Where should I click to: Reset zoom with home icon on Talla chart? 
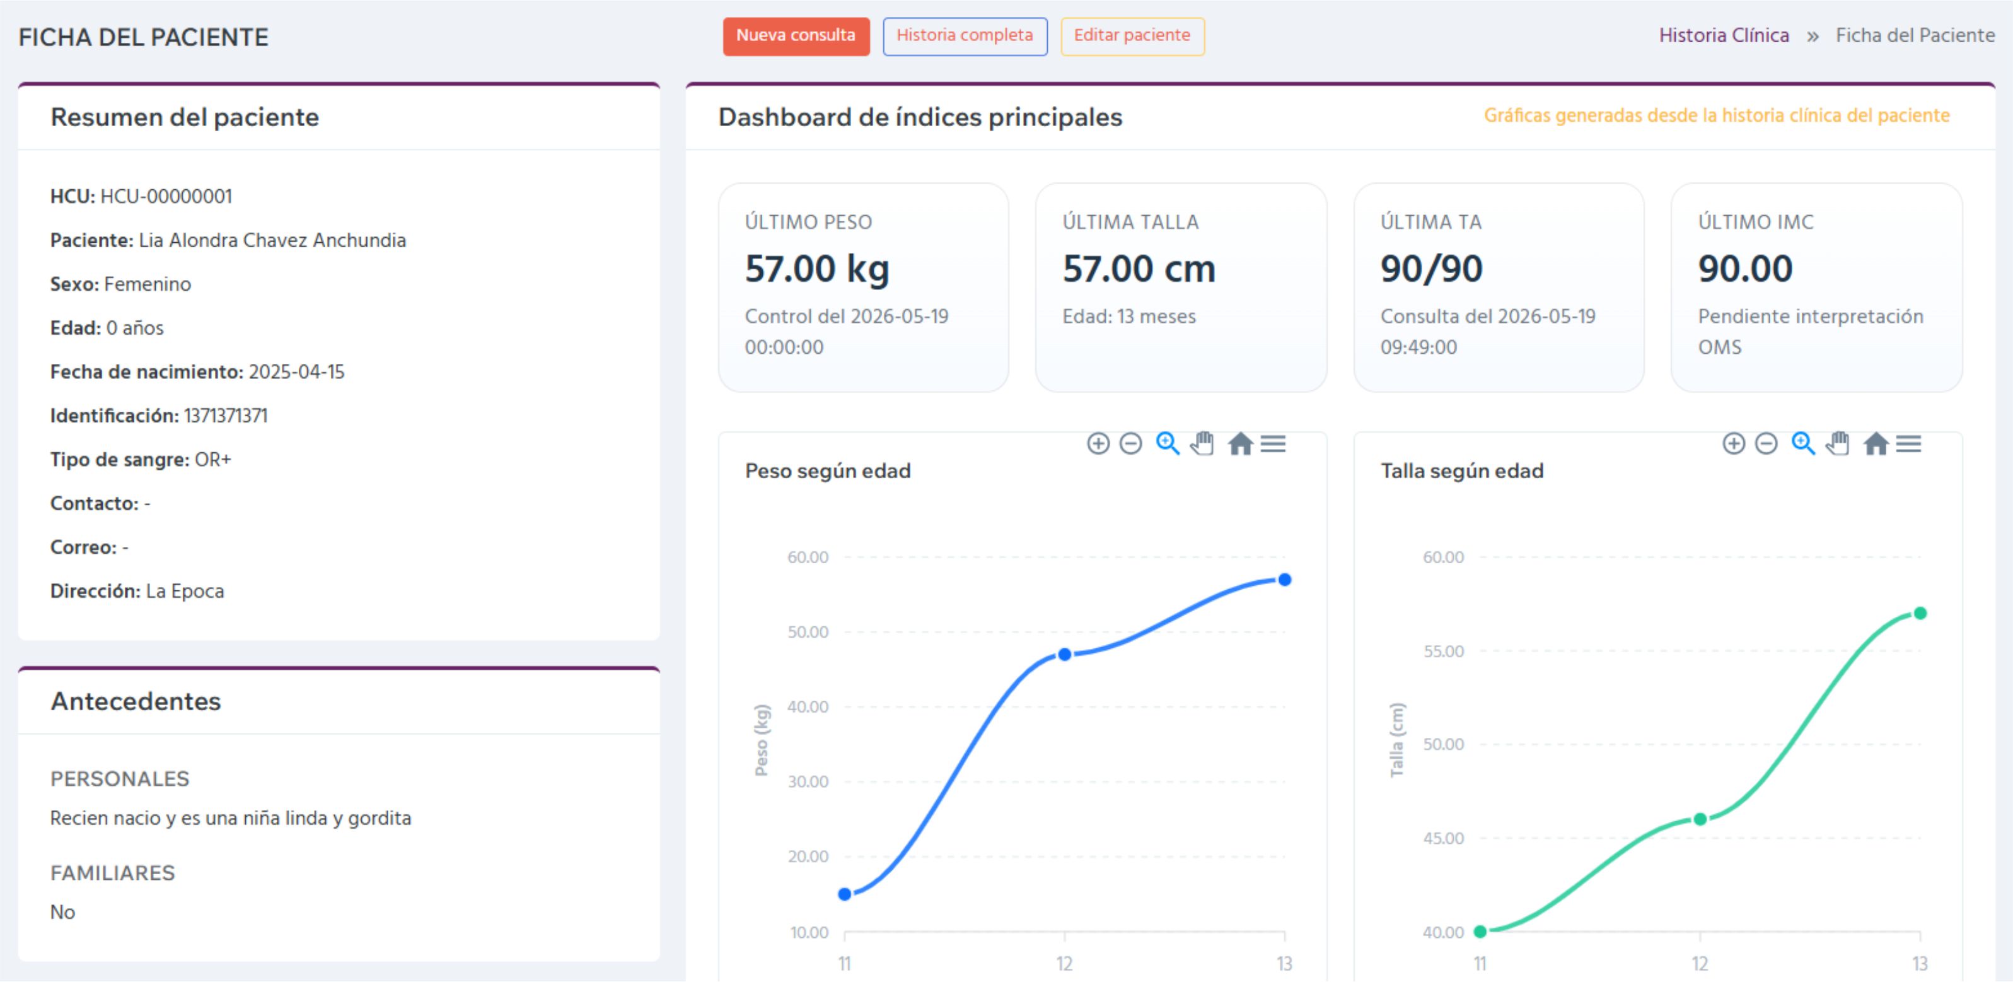(1876, 444)
